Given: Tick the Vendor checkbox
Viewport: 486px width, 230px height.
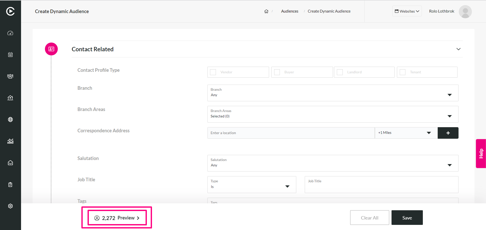Looking at the screenshot, I should 213,72.
